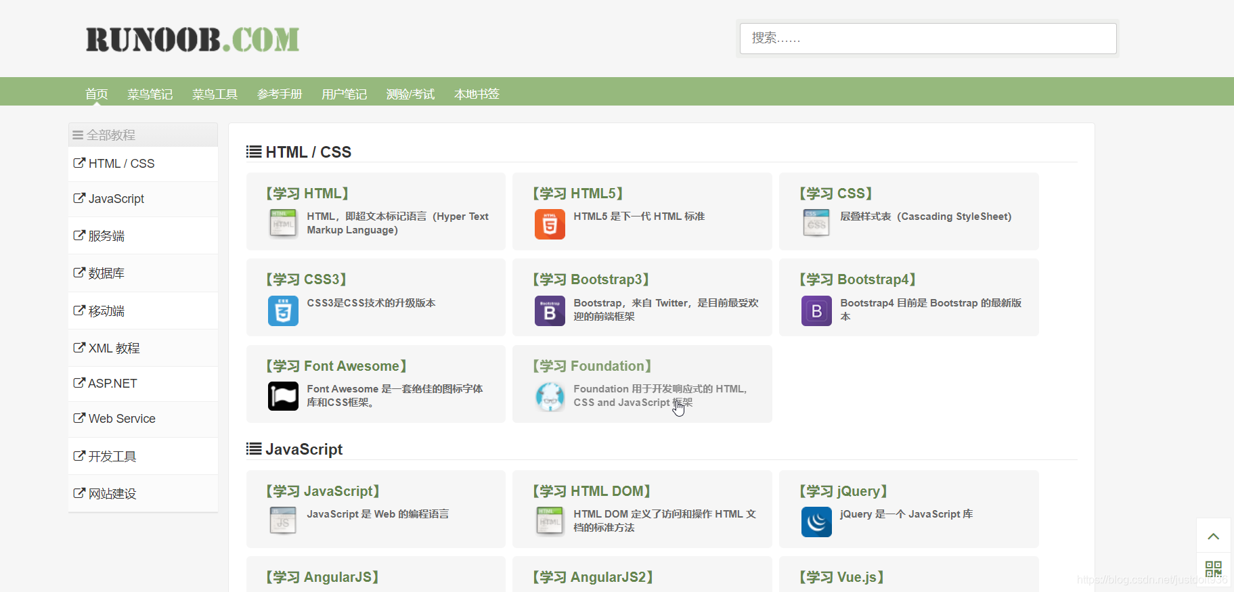Image resolution: width=1234 pixels, height=592 pixels.
Task: Click the orange HTML5 shield icon
Action: (550, 224)
